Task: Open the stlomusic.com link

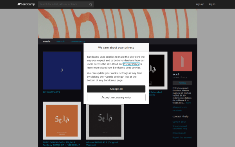Action: pos(179,107)
